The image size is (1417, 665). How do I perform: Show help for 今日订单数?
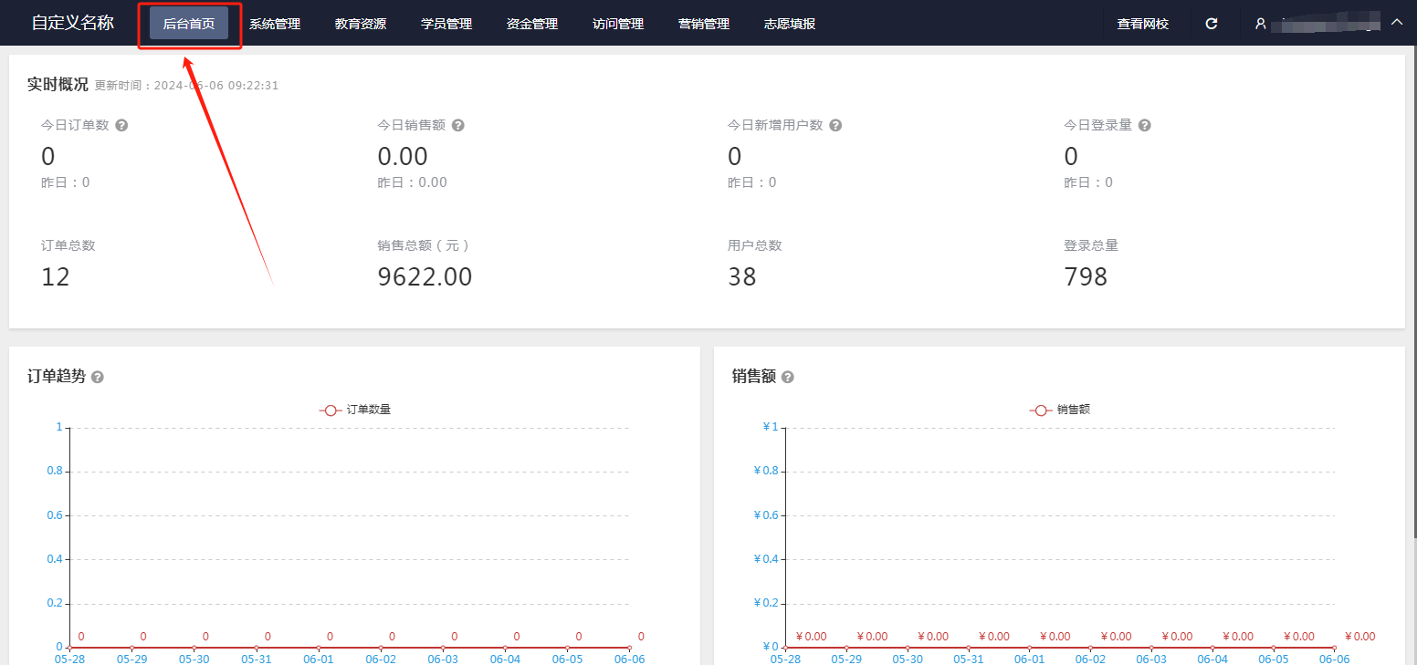[x=121, y=125]
